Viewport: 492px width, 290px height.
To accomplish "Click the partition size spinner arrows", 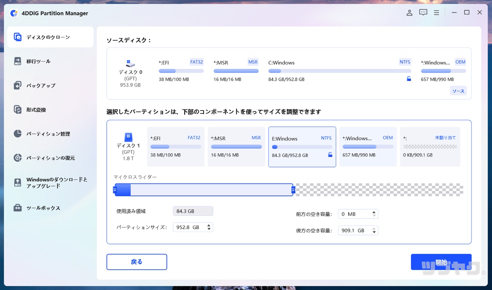I will pyautogui.click(x=209, y=227).
